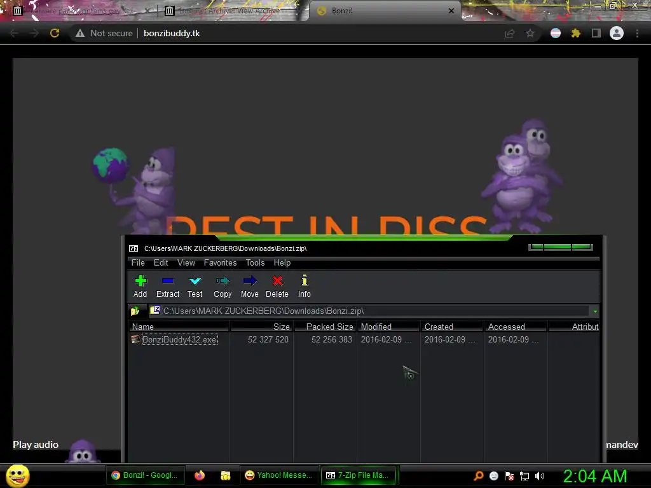
Task: Sort by the Accessed column header
Action: [516, 327]
